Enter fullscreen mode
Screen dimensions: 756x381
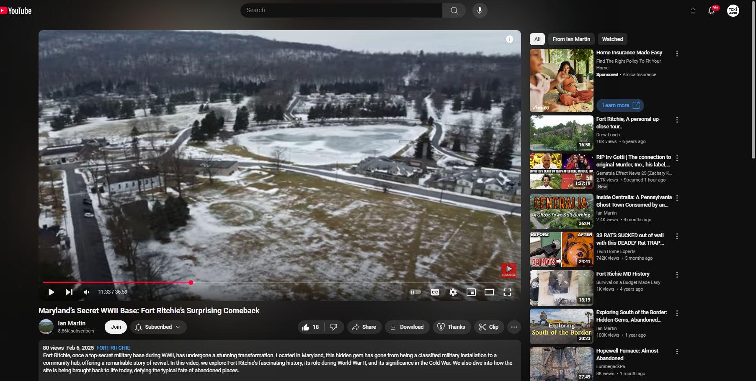507,292
